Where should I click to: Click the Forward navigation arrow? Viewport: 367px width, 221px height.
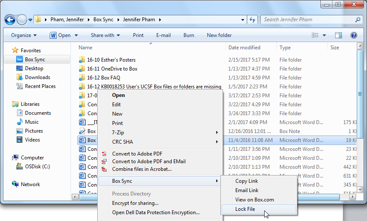(x=22, y=20)
